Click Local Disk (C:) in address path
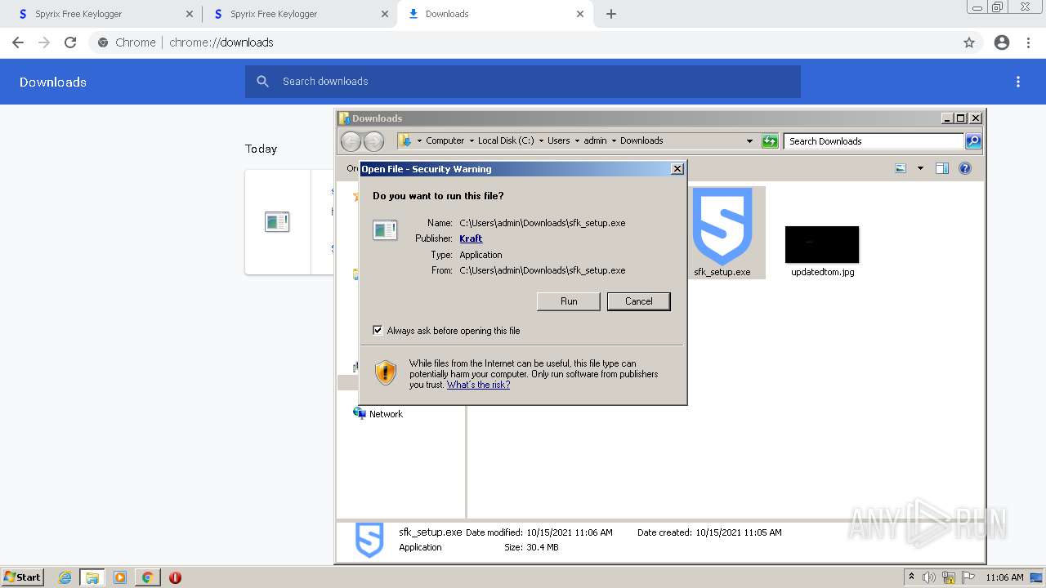 [x=506, y=140]
